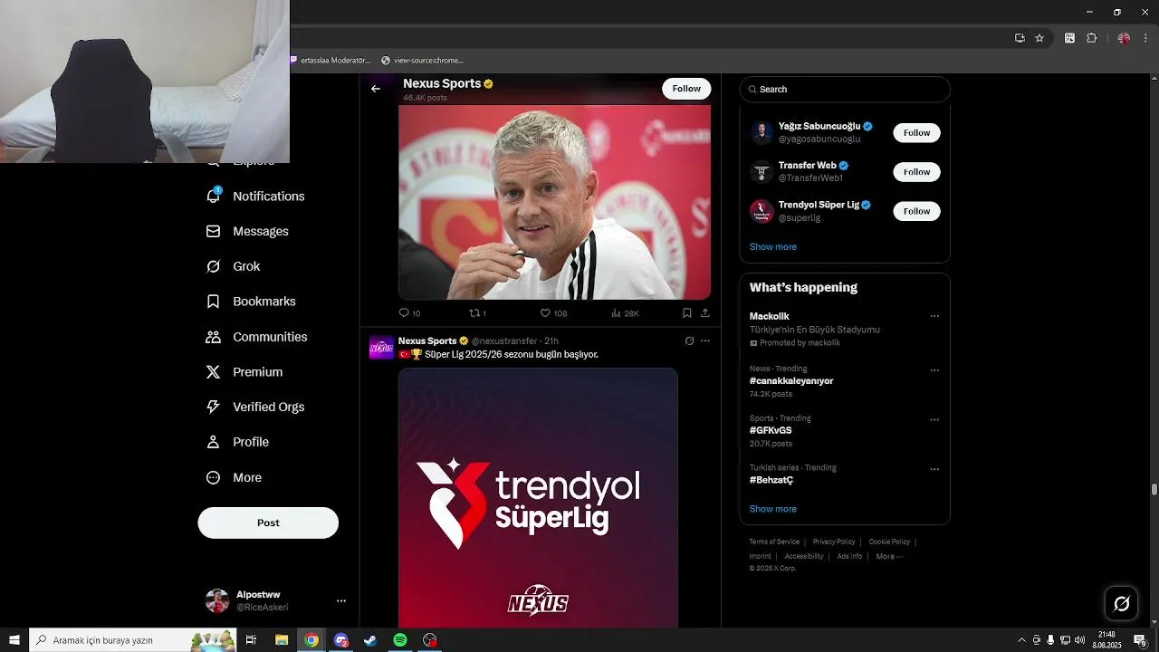Image resolution: width=1159 pixels, height=652 pixels.
Task: Bookmark the Solskjaer photo post
Action: tap(687, 312)
